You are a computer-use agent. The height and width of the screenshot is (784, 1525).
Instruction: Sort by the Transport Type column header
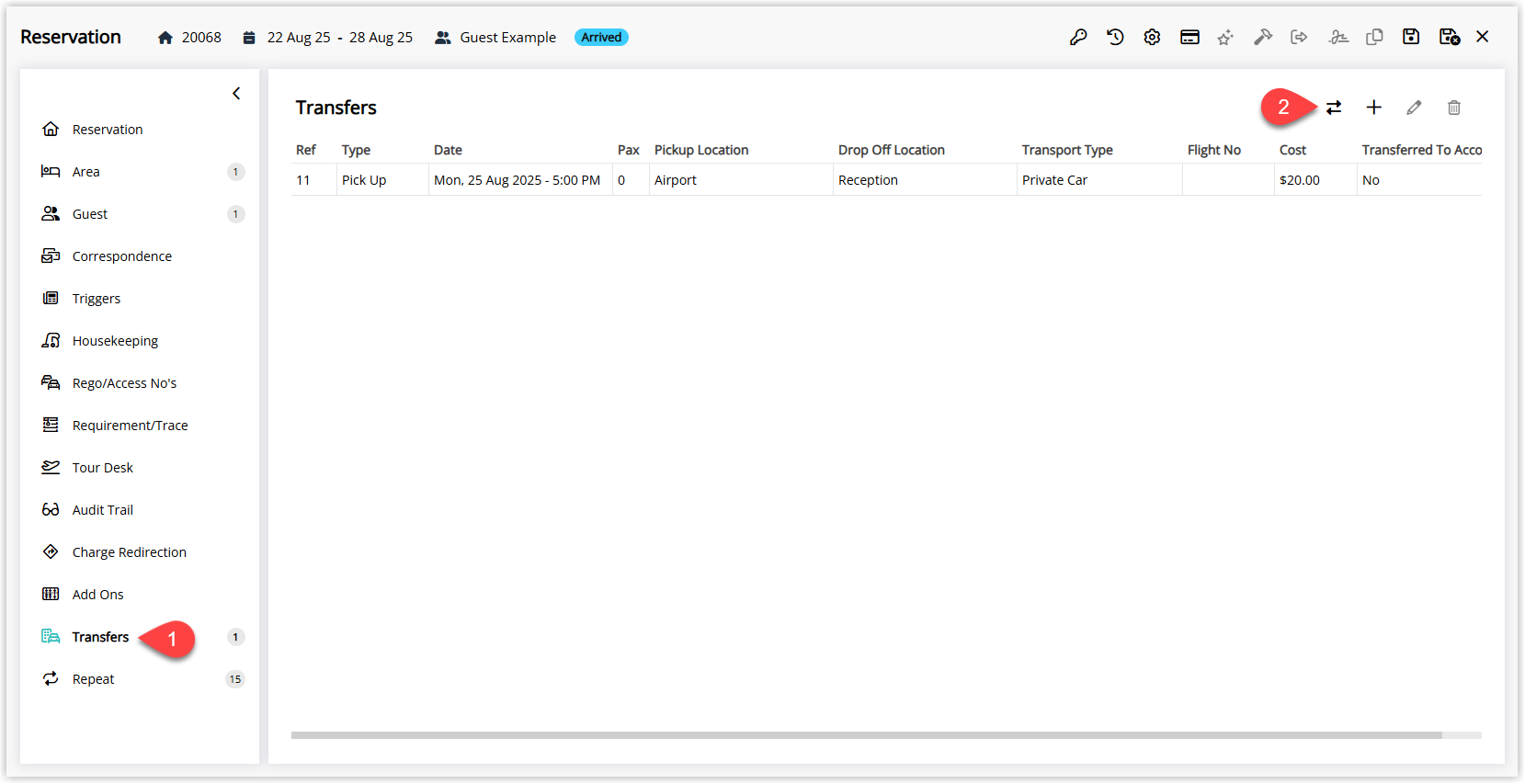click(x=1067, y=150)
